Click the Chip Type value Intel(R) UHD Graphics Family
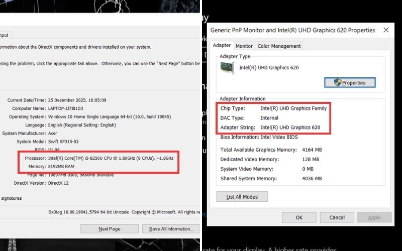402x251 pixels. click(293, 108)
